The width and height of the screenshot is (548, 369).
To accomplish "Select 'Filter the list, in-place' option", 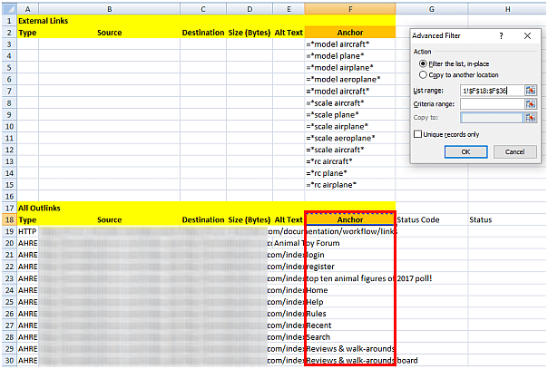I will click(x=454, y=63).
